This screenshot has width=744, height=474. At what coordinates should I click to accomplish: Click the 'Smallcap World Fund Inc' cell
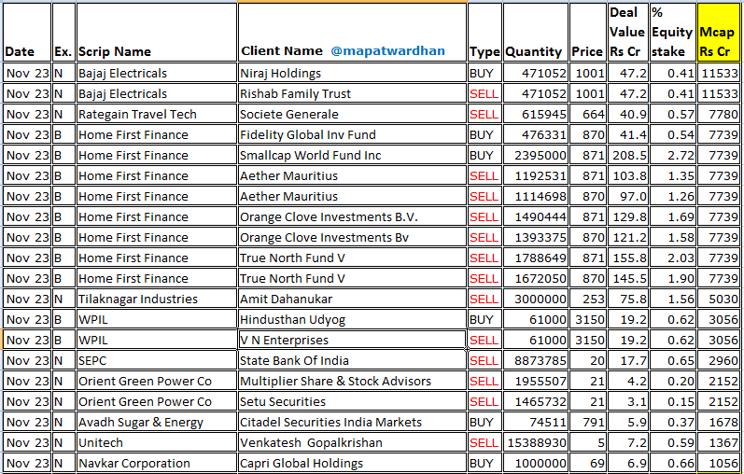pyautogui.click(x=353, y=155)
